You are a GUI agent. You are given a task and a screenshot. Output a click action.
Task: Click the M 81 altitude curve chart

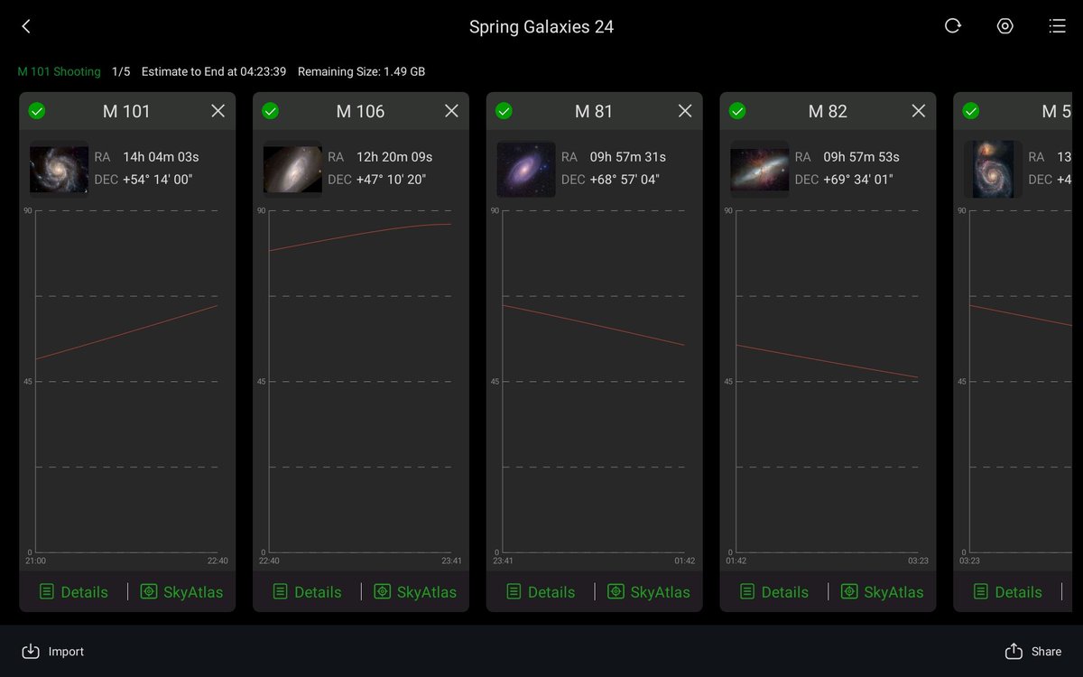[x=594, y=382]
